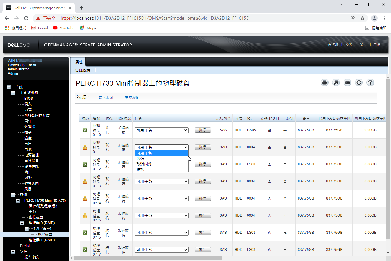Select 闪烁 option in dropdown list
The height and width of the screenshot is (261, 391).
[x=161, y=159]
